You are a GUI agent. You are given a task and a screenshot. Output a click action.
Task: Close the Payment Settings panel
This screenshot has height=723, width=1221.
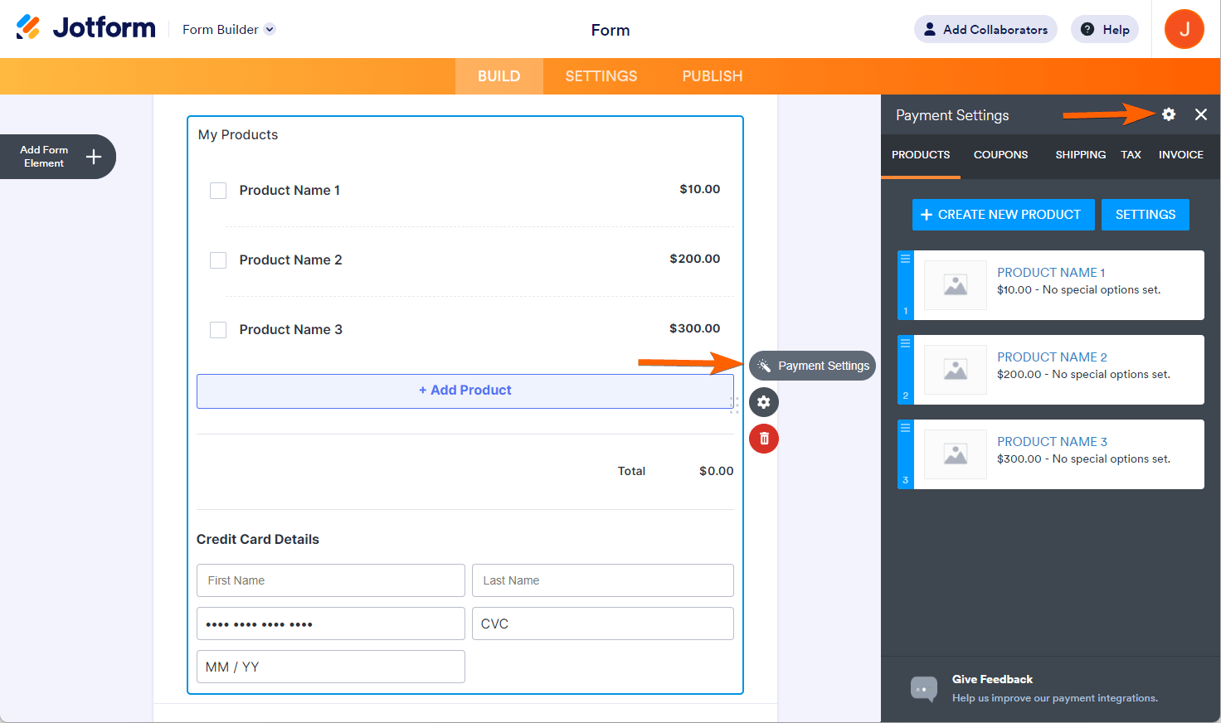point(1201,114)
